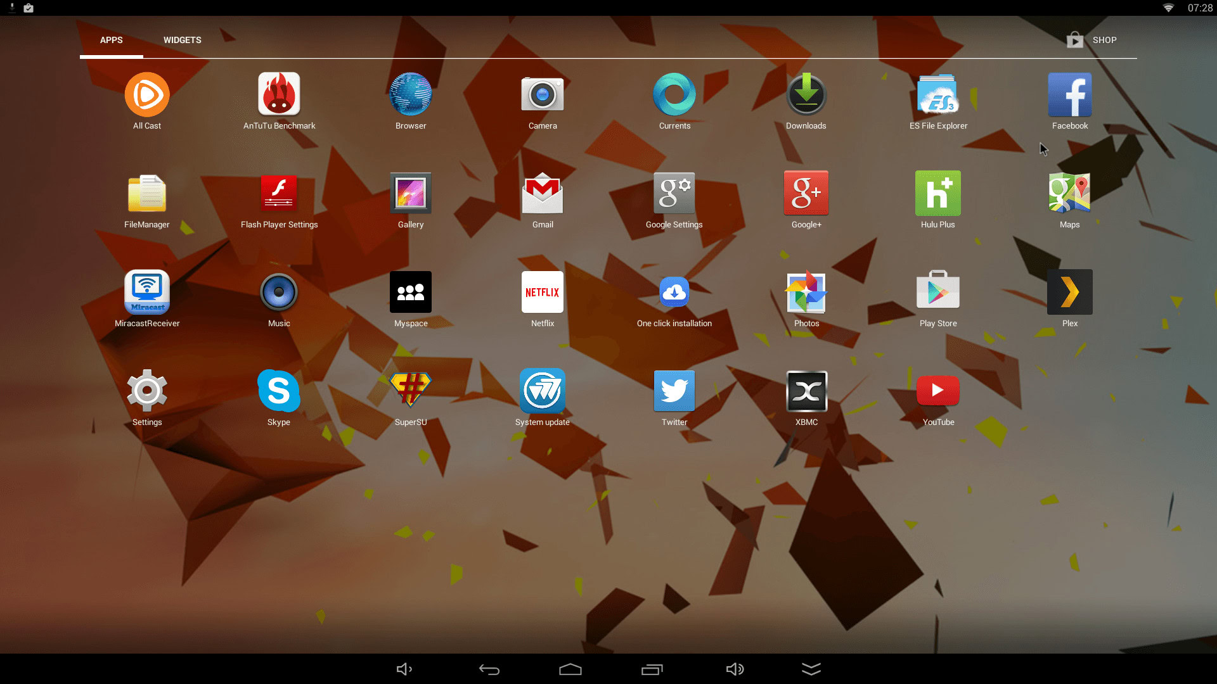Tap the volume up button in navigation bar
Image resolution: width=1217 pixels, height=684 pixels.
735,669
